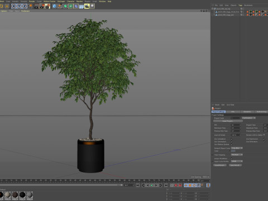This screenshot has width=268, height=201.
Task: Add a camera object from toolbar
Action: click(87, 6)
